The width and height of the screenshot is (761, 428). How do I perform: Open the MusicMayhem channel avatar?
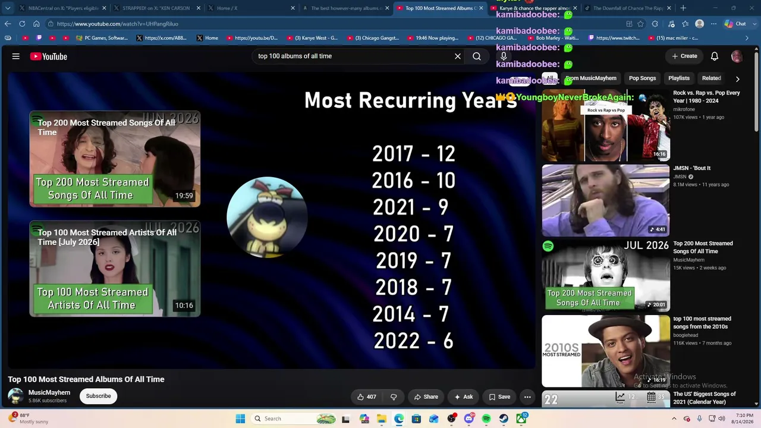16,396
